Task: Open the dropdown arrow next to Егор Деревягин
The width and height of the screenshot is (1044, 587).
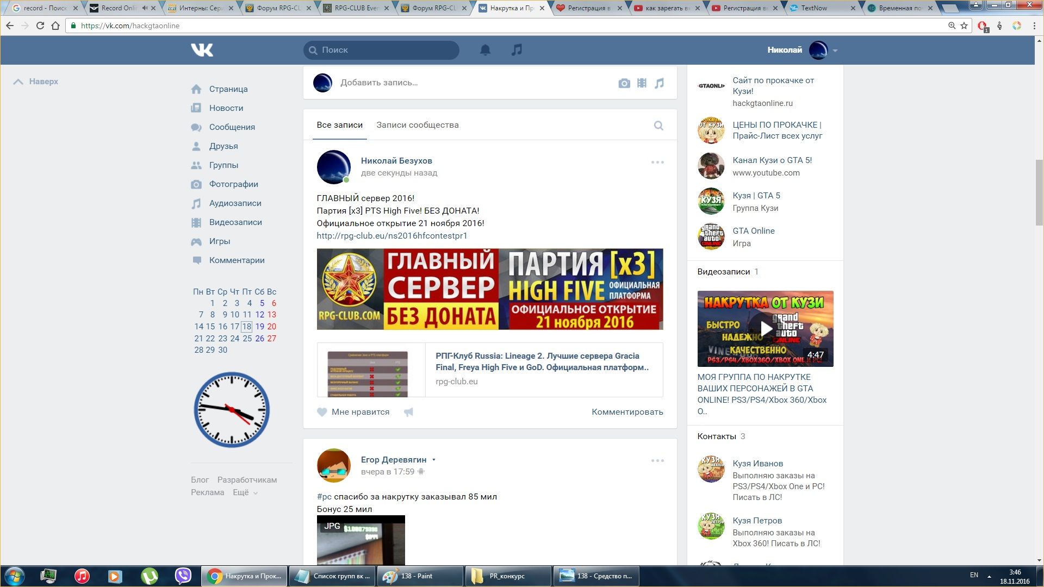Action: 433,460
